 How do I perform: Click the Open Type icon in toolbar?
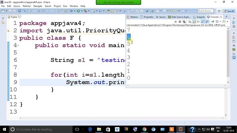tap(108, 11)
